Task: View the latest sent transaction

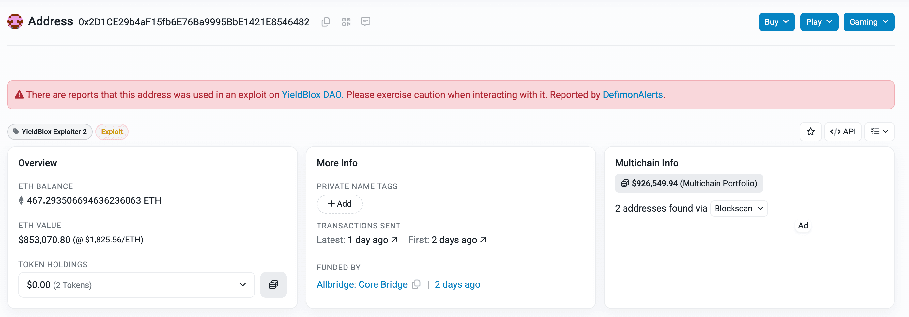Action: pyautogui.click(x=373, y=240)
